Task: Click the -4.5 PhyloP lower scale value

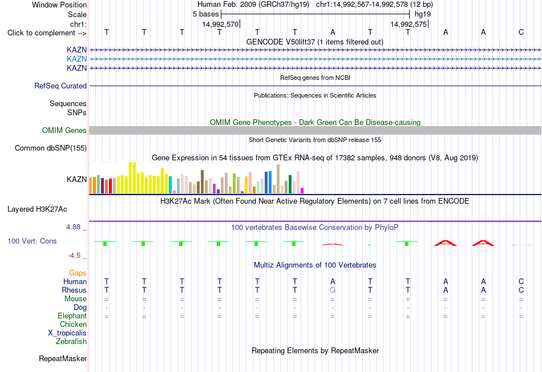Action: pos(74,256)
